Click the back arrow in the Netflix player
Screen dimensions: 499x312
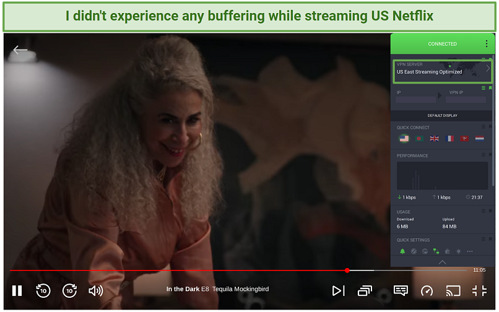tap(20, 50)
